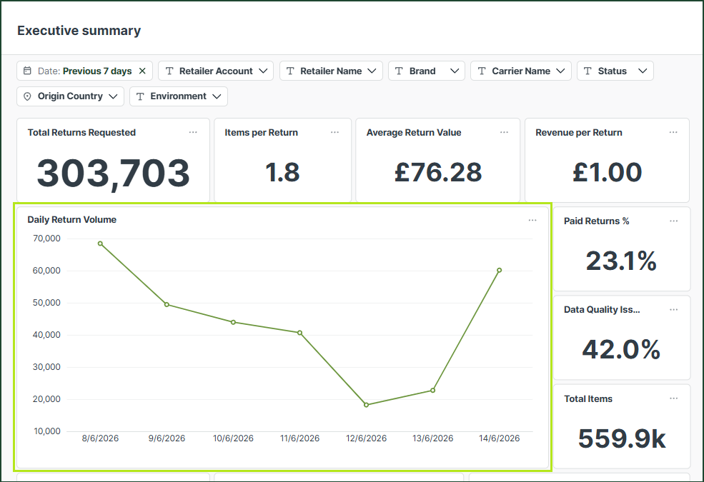Select the 8/6/2026 data point on chart
The width and height of the screenshot is (704, 482).
pyautogui.click(x=100, y=243)
